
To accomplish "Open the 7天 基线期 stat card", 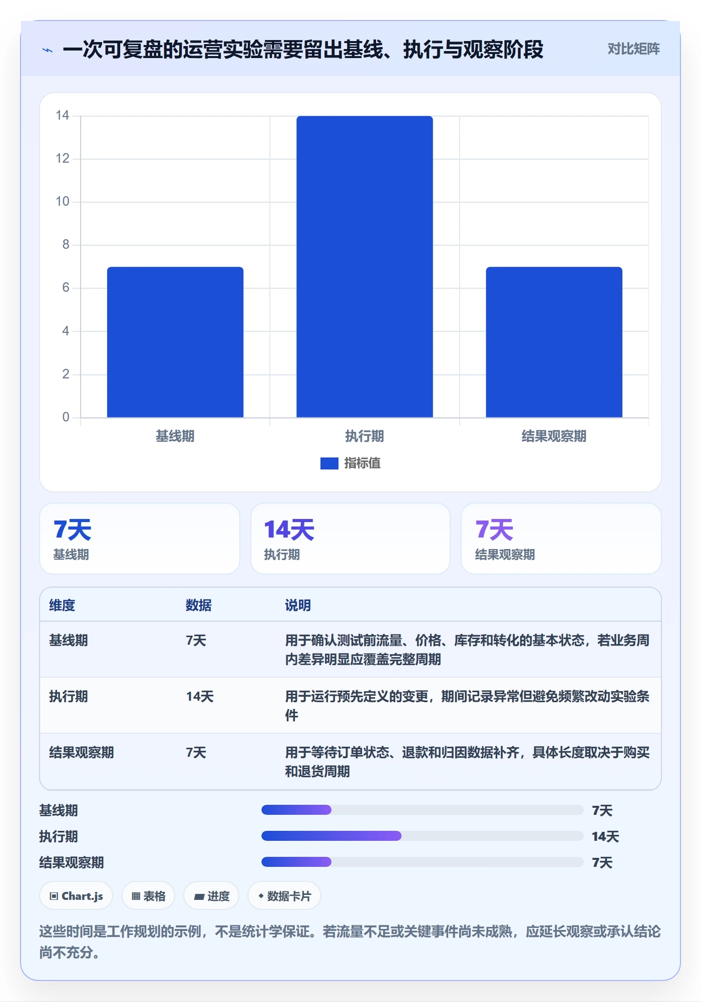I will pyautogui.click(x=140, y=539).
